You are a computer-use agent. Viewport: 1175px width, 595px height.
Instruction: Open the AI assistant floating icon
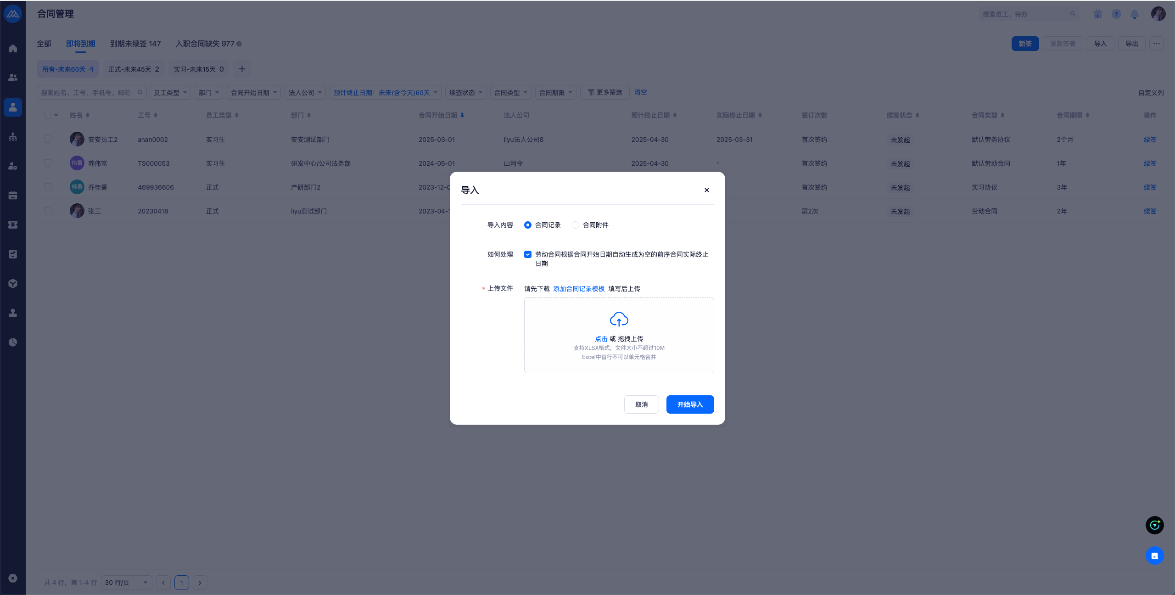(x=1154, y=525)
